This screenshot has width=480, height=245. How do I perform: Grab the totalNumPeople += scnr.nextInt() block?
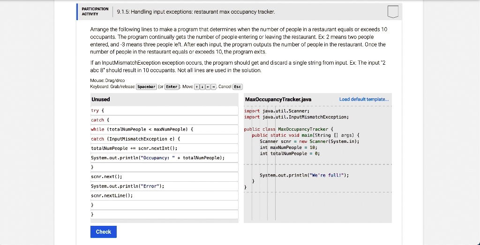(x=164, y=148)
